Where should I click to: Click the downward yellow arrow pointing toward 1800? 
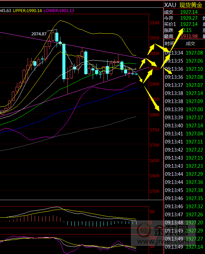point(151,98)
